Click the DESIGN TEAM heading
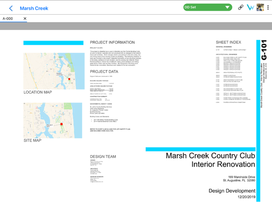This screenshot has width=272, height=204. [x=103, y=157]
